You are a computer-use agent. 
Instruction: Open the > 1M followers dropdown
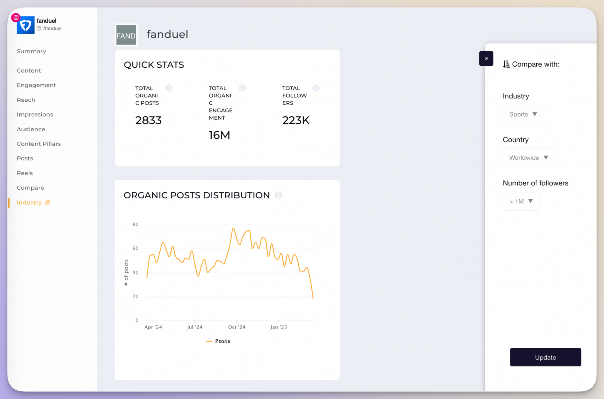pyautogui.click(x=521, y=201)
